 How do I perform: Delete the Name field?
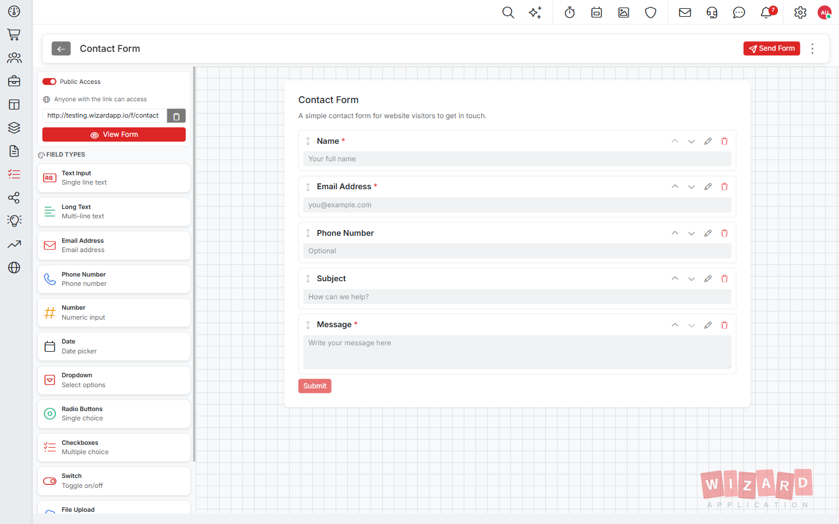(x=724, y=141)
